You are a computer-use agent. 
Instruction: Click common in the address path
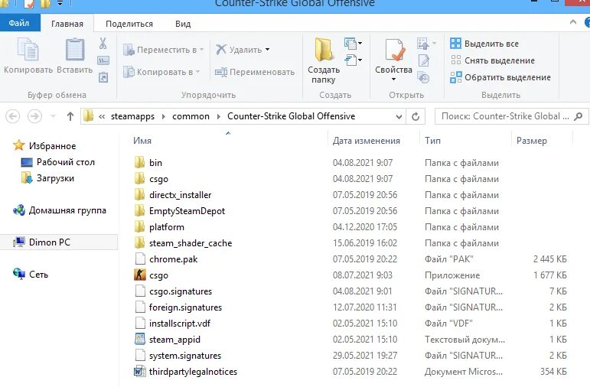[x=191, y=116]
